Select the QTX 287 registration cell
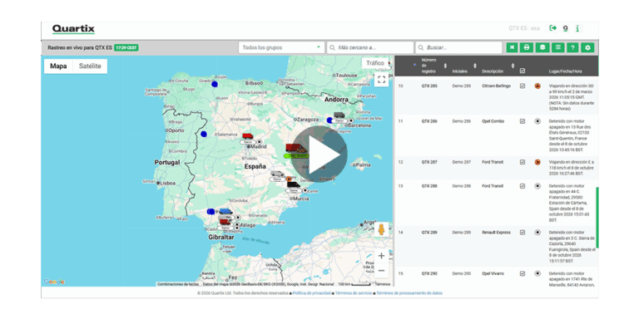639x319 pixels. [x=429, y=162]
